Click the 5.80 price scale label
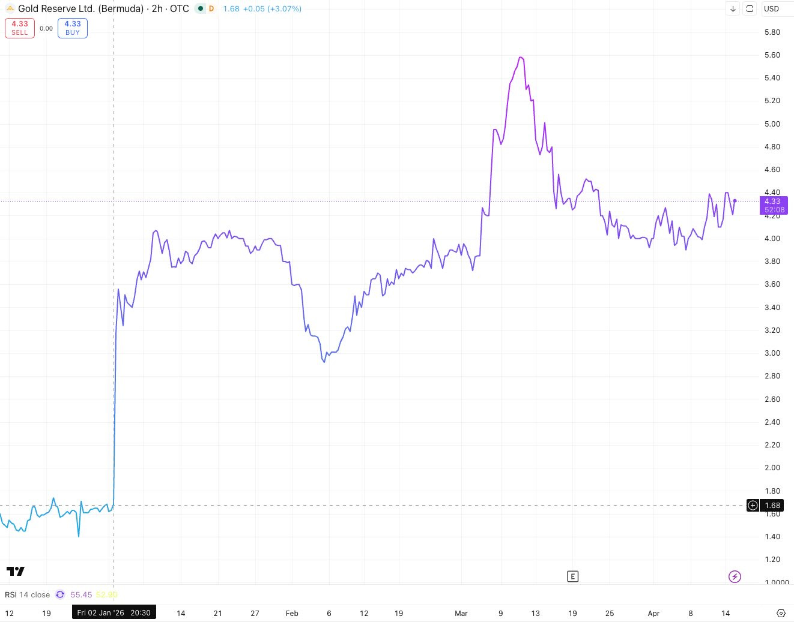 point(772,32)
